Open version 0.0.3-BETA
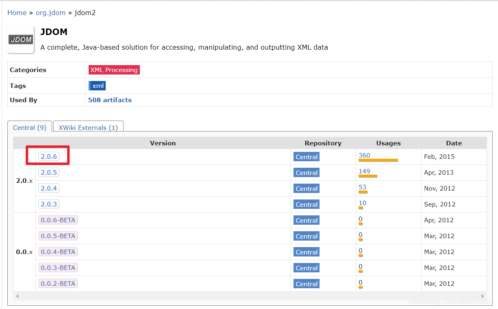Screen dimensions: 498x309 [x=58, y=268]
